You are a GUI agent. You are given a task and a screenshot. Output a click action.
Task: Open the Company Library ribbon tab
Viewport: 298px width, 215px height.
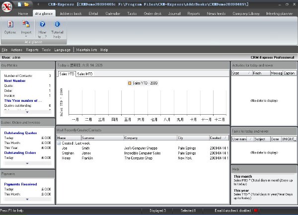pyautogui.click(x=246, y=13)
